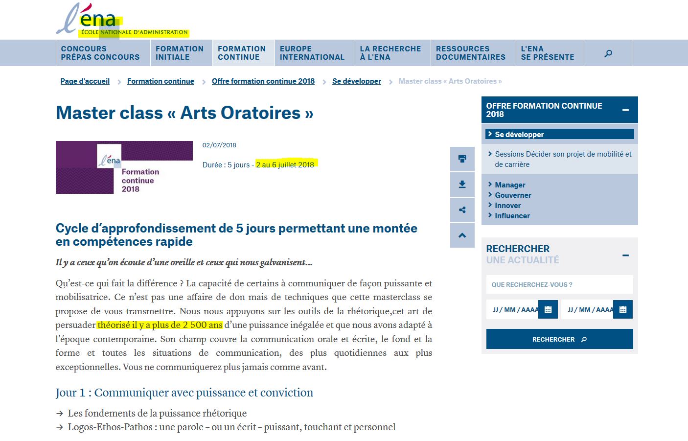Click the scroll-to-top arrow icon

(462, 235)
